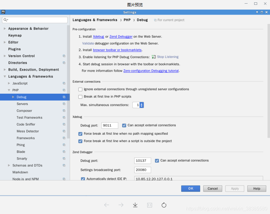Click the project-level icon next to Version Control
The height and width of the screenshot is (214, 270).
tap(64, 56)
